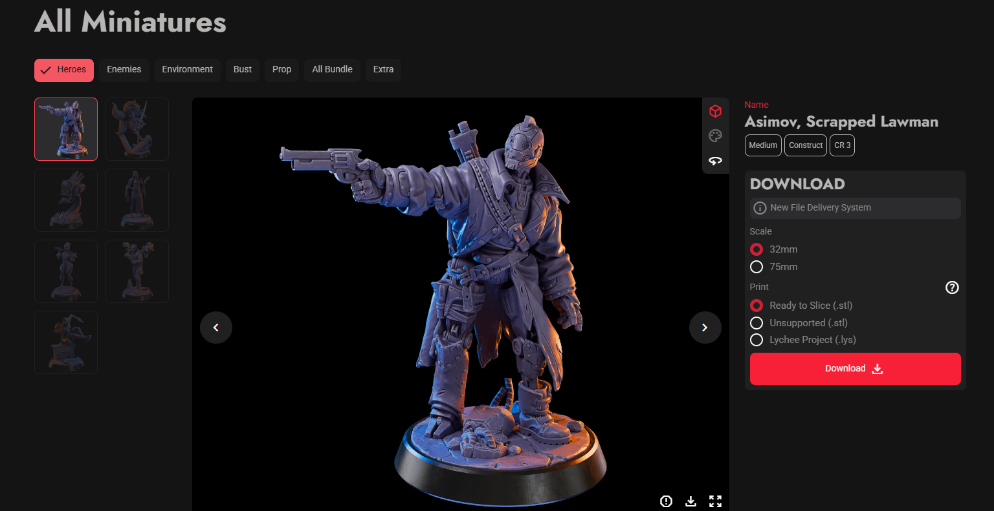Choose Unsupported (.stl) print option
This screenshot has width=994, height=511.
click(x=756, y=322)
